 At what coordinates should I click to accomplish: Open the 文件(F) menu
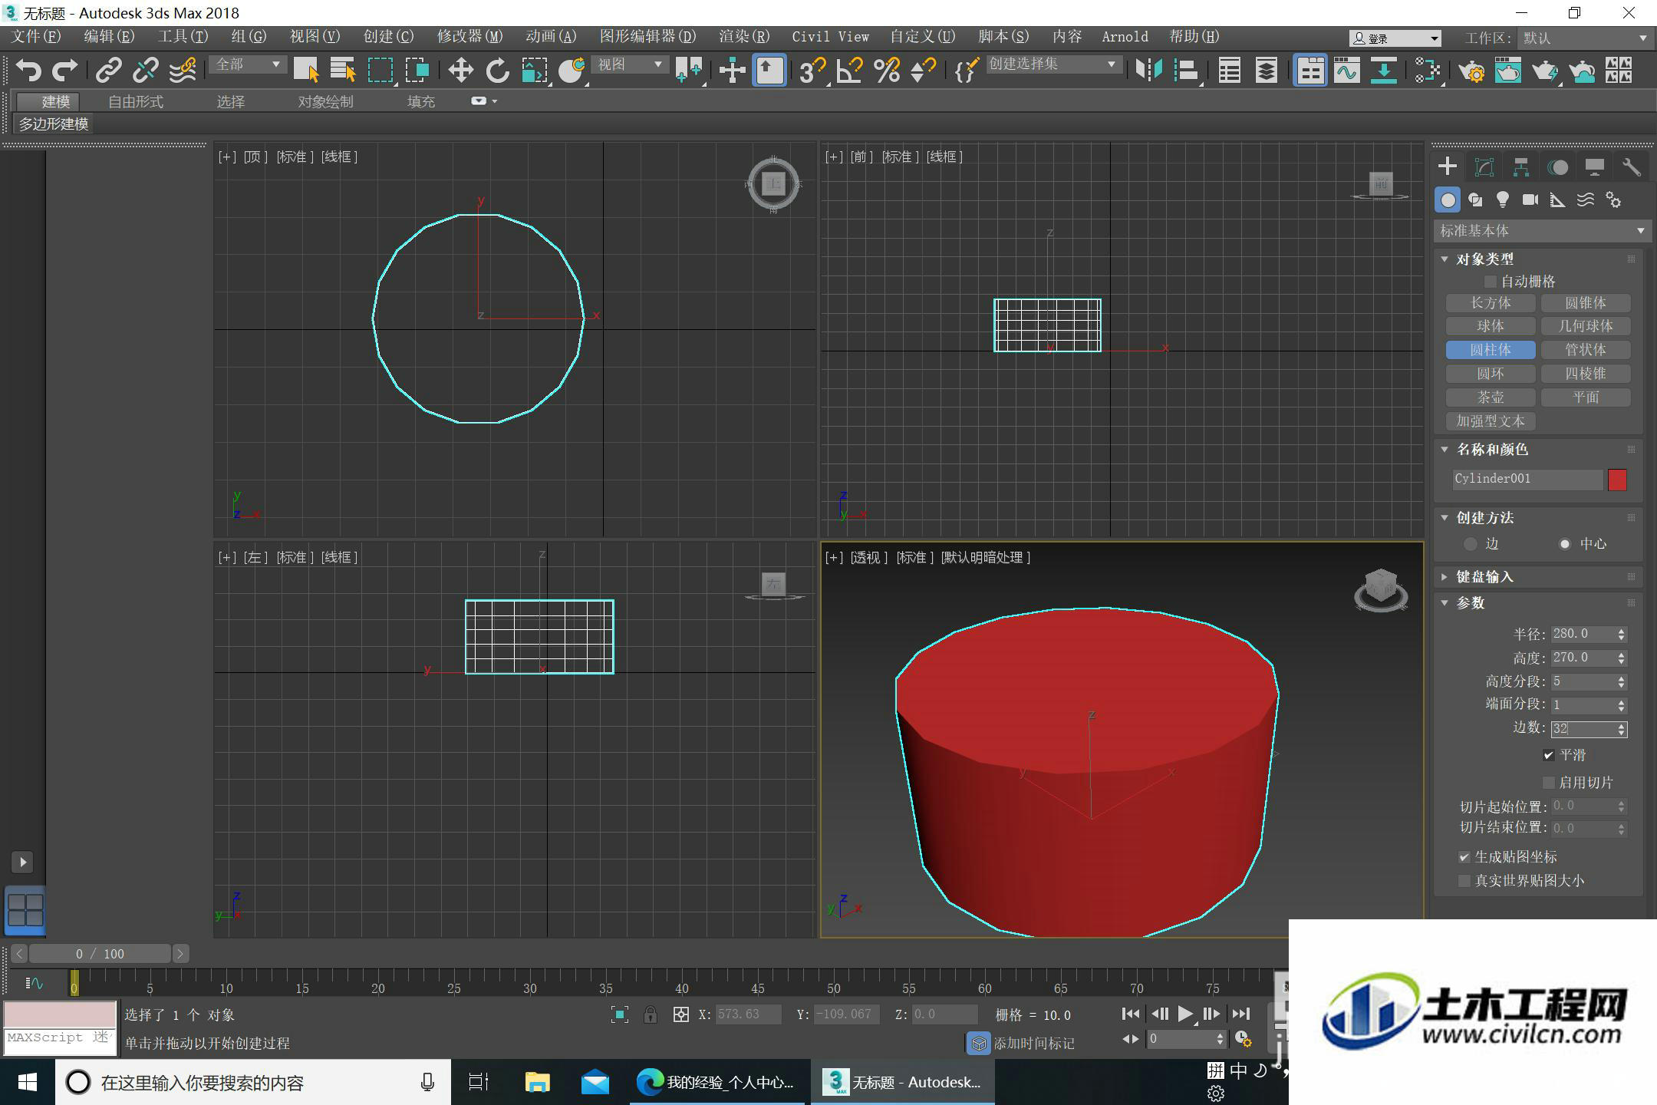coord(36,37)
